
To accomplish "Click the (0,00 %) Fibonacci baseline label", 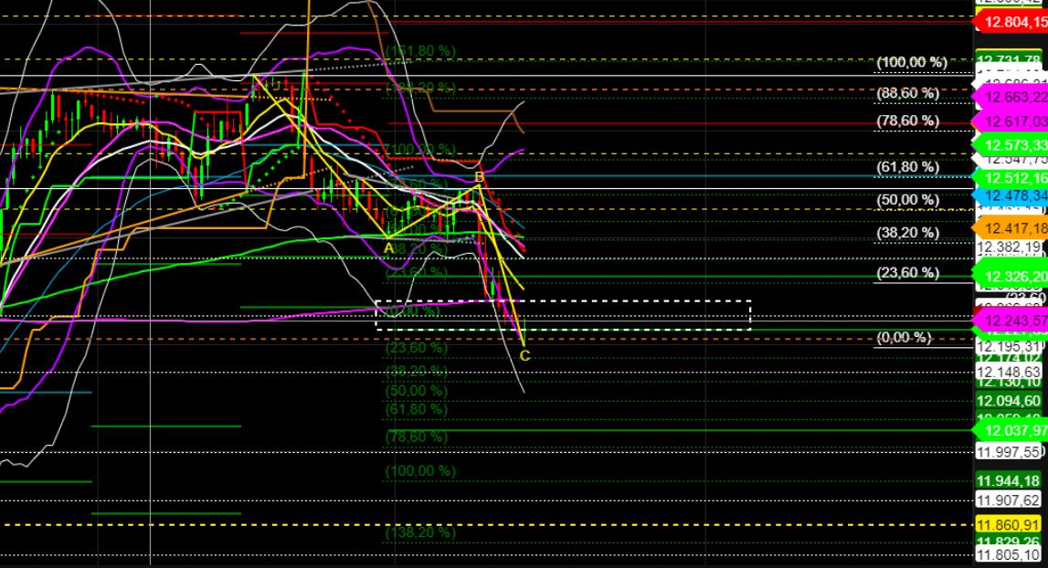I will (903, 339).
